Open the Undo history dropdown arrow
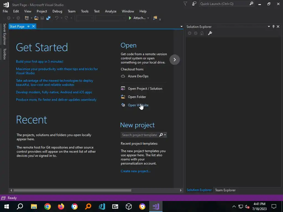The height and width of the screenshot is (212, 283). [61, 18]
